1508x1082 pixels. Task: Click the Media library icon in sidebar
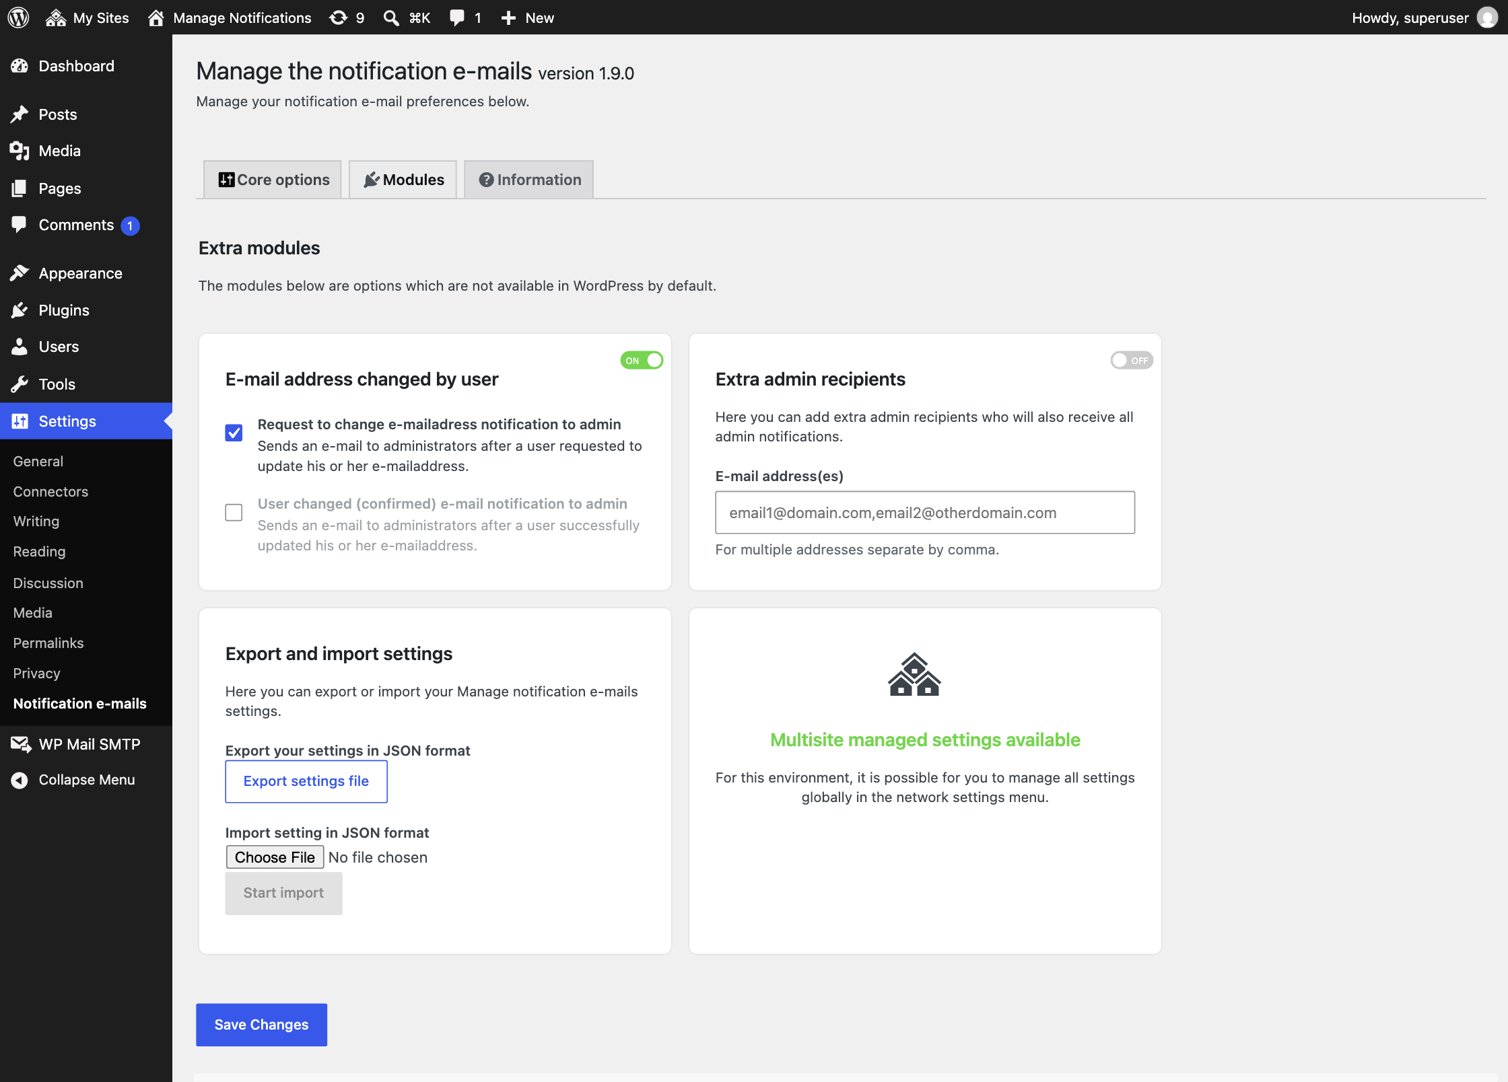tap(20, 151)
